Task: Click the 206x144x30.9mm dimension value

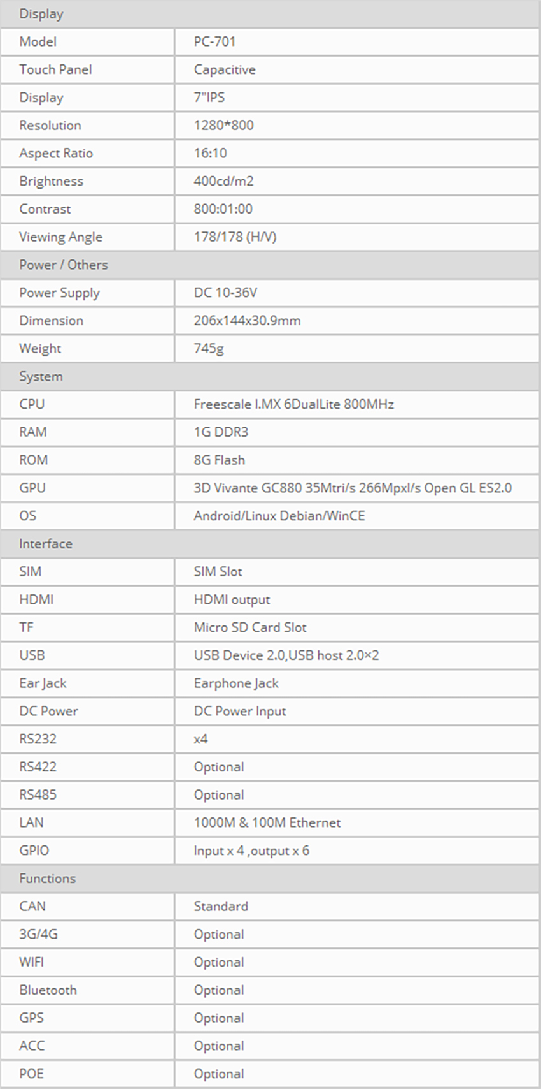Action: [247, 321]
